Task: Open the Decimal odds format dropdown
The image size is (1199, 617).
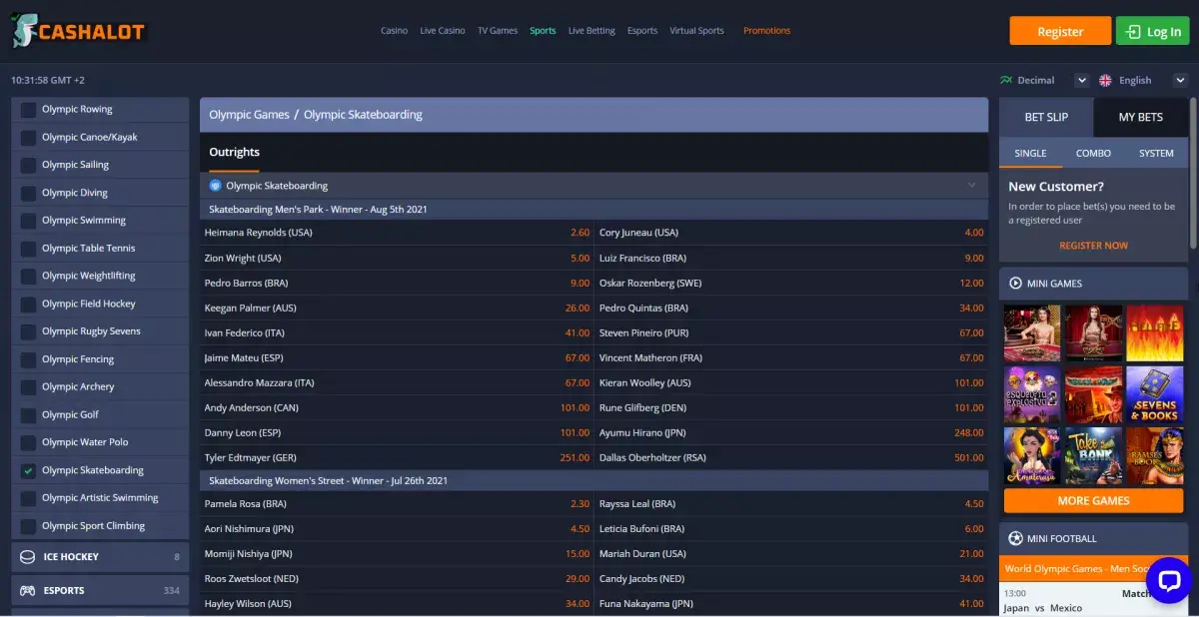Action: pyautogui.click(x=1081, y=80)
